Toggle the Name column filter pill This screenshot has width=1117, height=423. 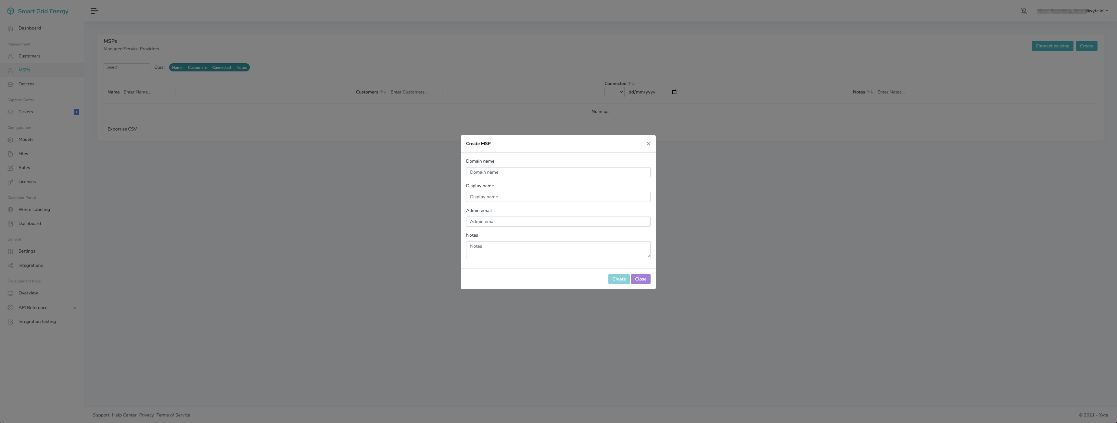pos(177,68)
